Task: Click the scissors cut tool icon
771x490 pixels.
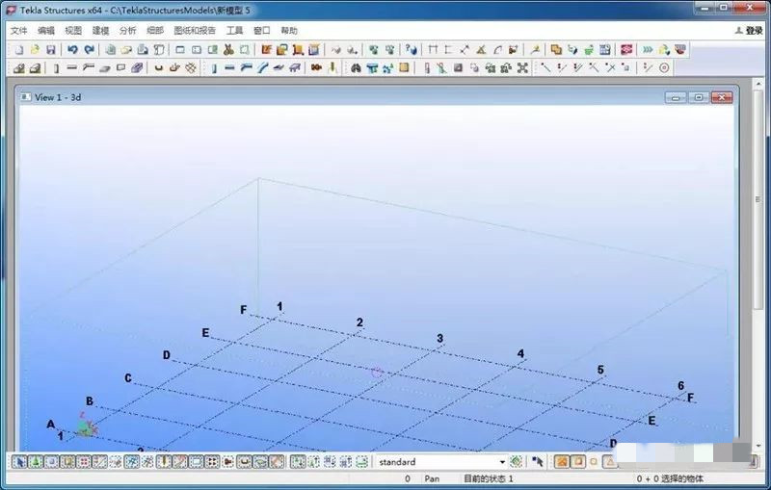Action: (229, 50)
